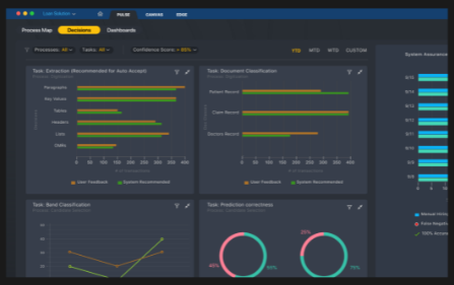Click the Key Values row label
454x285 pixels.
(x=55, y=99)
